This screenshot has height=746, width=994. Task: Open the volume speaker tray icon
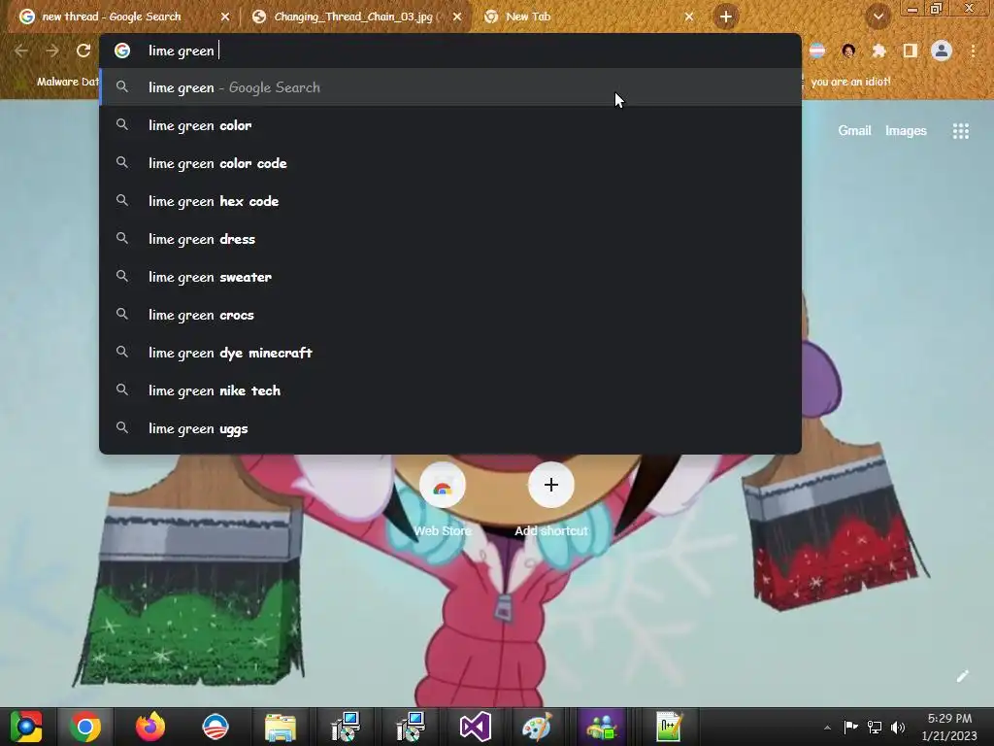pos(898,727)
